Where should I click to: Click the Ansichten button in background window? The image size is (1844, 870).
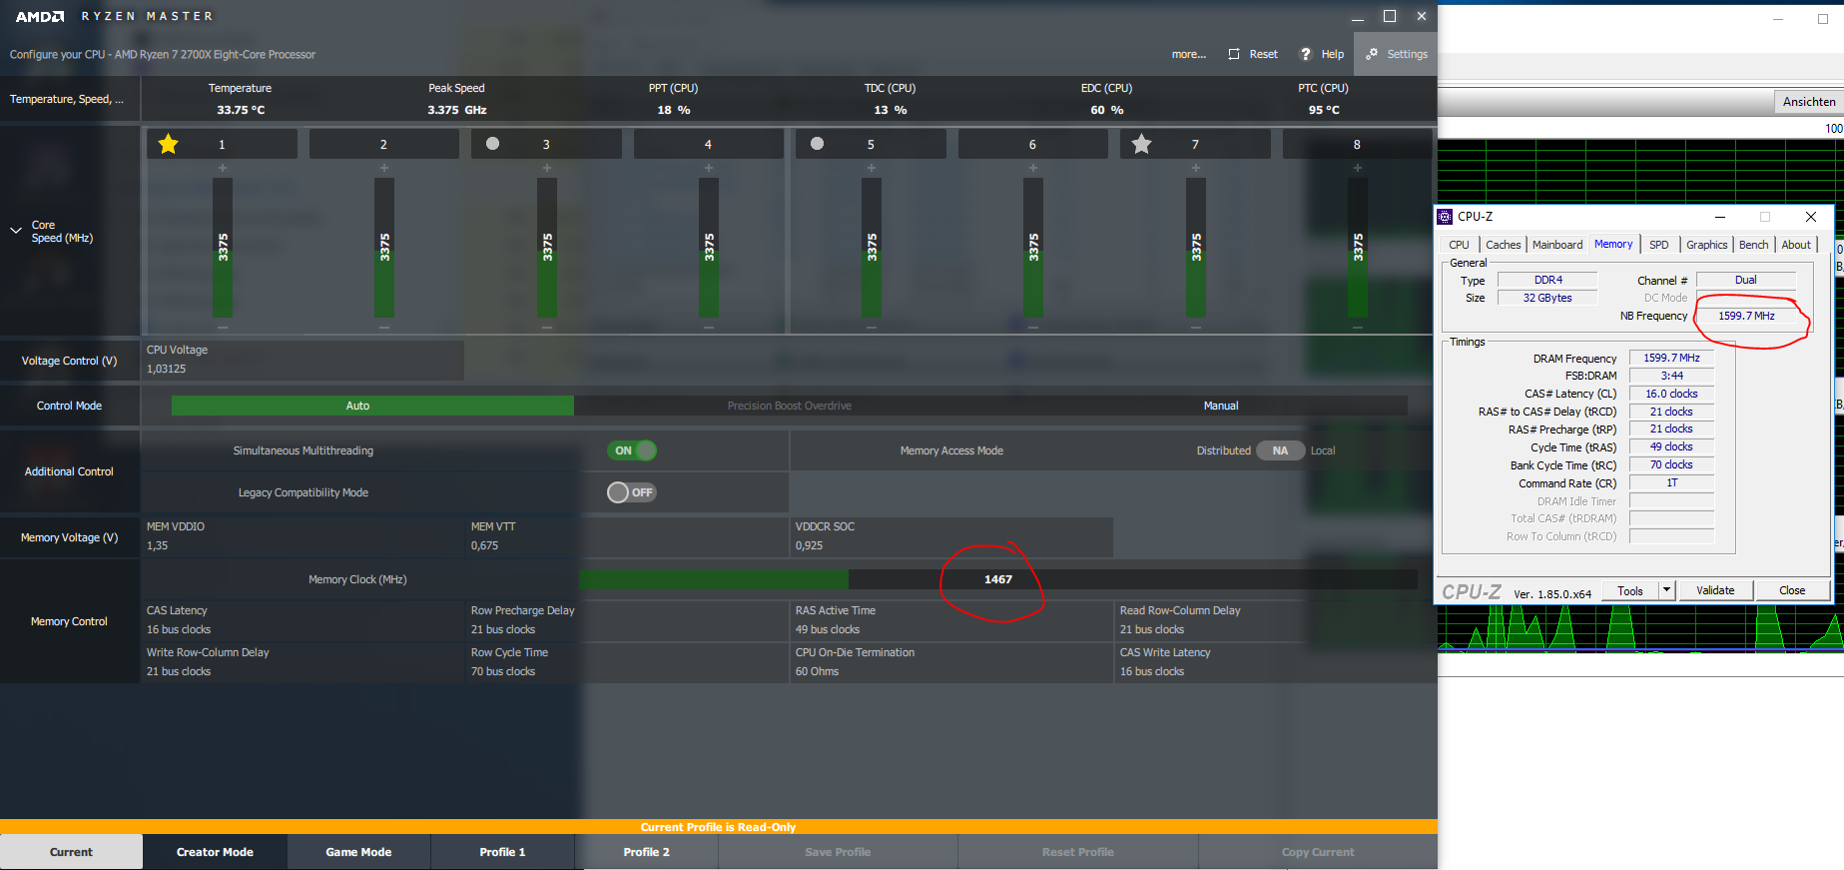tap(1808, 101)
